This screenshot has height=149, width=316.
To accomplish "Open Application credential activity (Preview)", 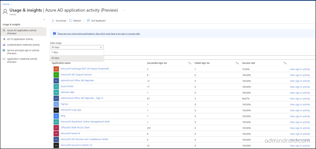I will coord(22,60).
